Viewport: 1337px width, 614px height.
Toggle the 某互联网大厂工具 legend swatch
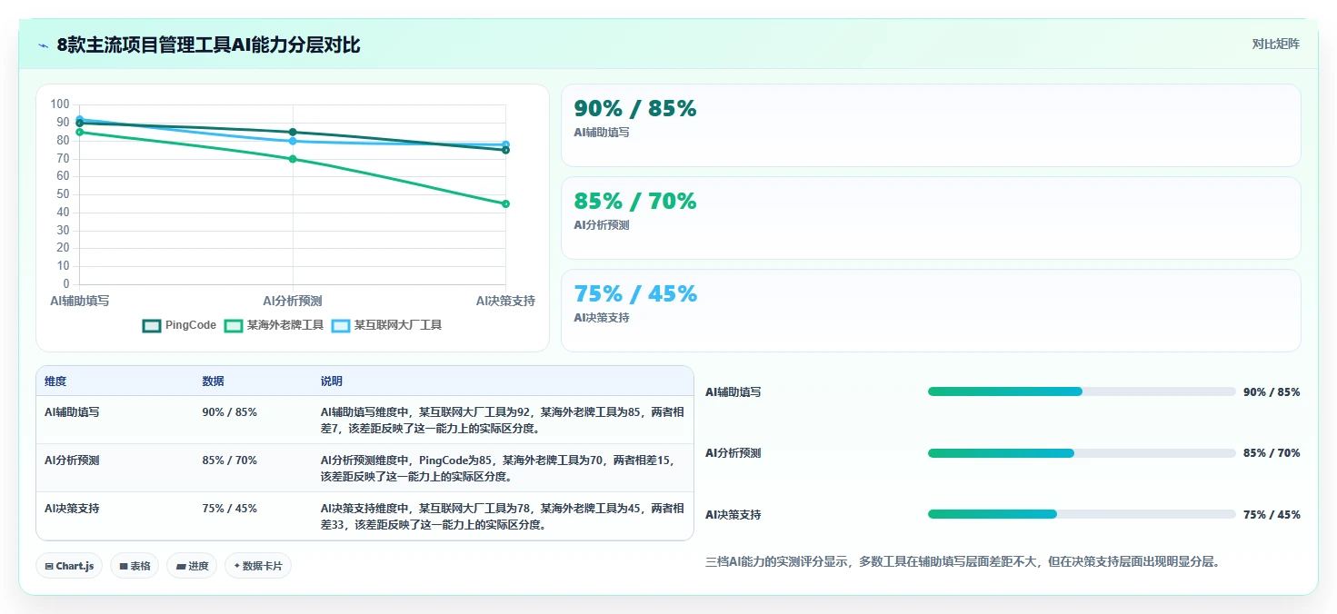[x=341, y=325]
